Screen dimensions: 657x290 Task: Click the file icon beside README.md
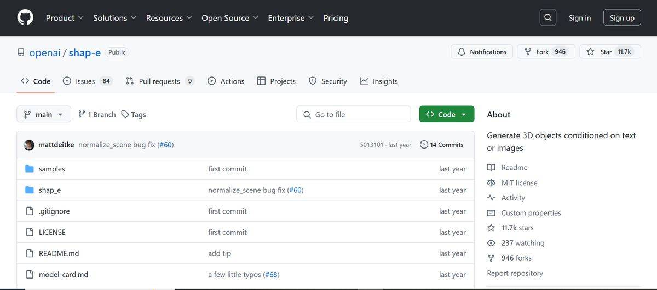pos(30,253)
